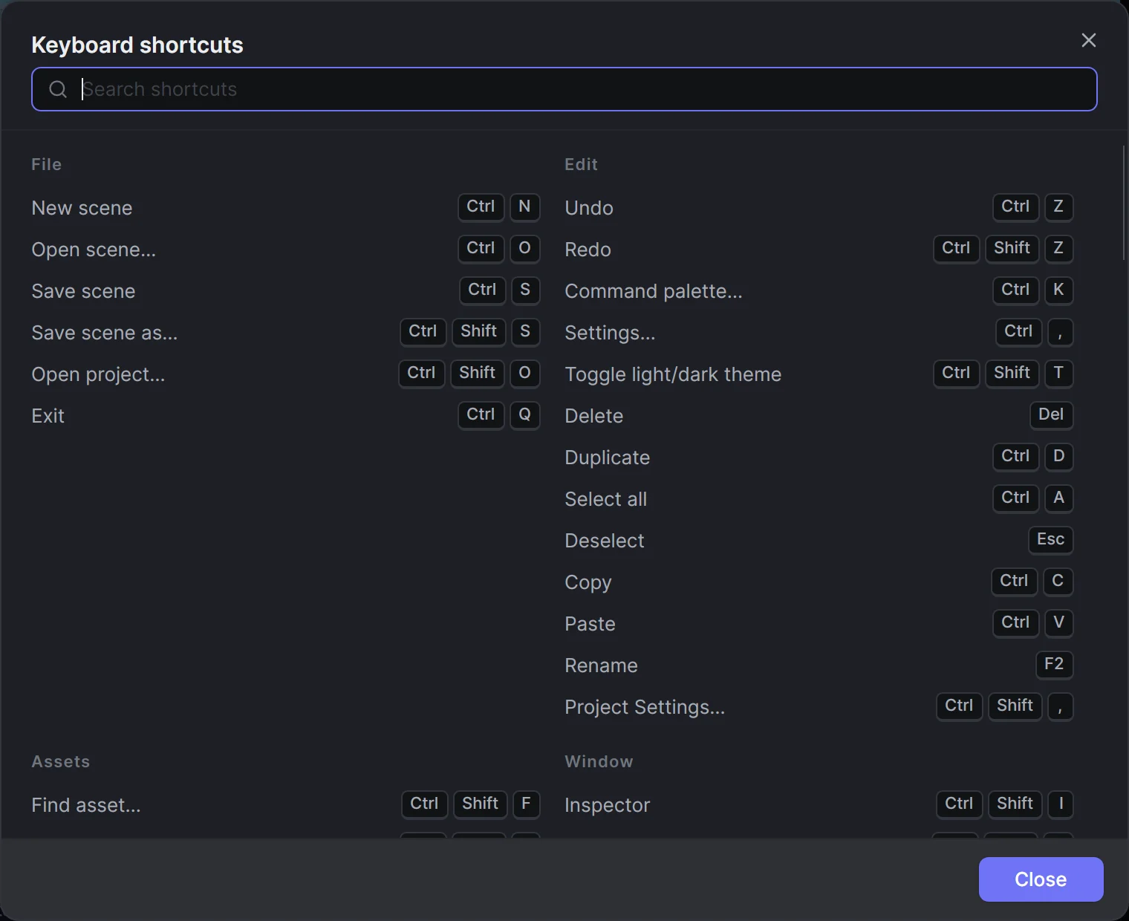Click the T keycap for theme toggle
Screen dimensions: 1129x921
tap(1058, 373)
